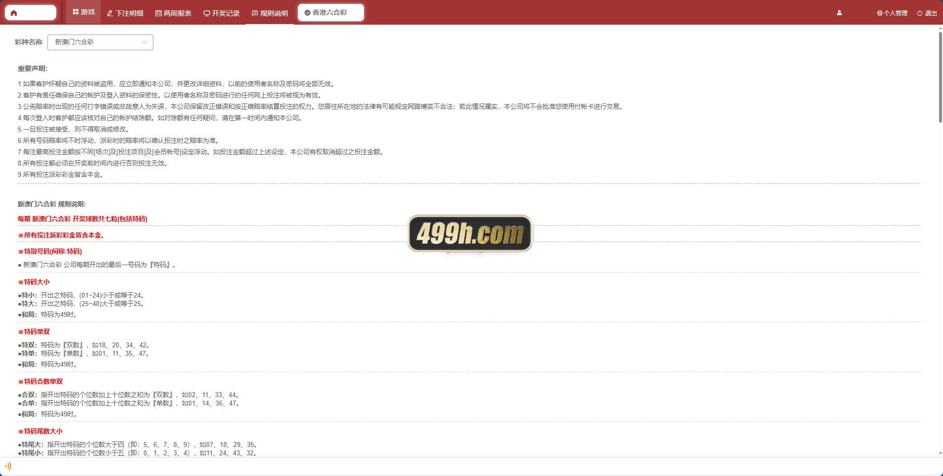Click the 香港六合彩 lottery selector button

tap(331, 13)
